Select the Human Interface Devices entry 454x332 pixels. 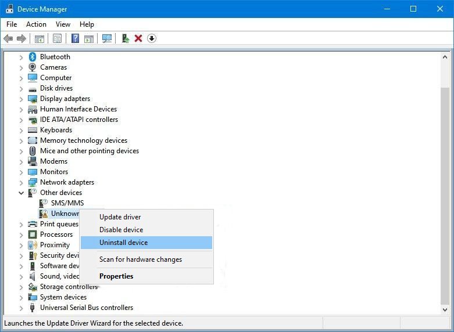click(78, 109)
